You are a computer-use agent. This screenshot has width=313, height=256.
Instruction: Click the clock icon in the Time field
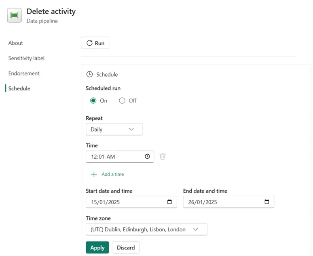pyautogui.click(x=147, y=156)
